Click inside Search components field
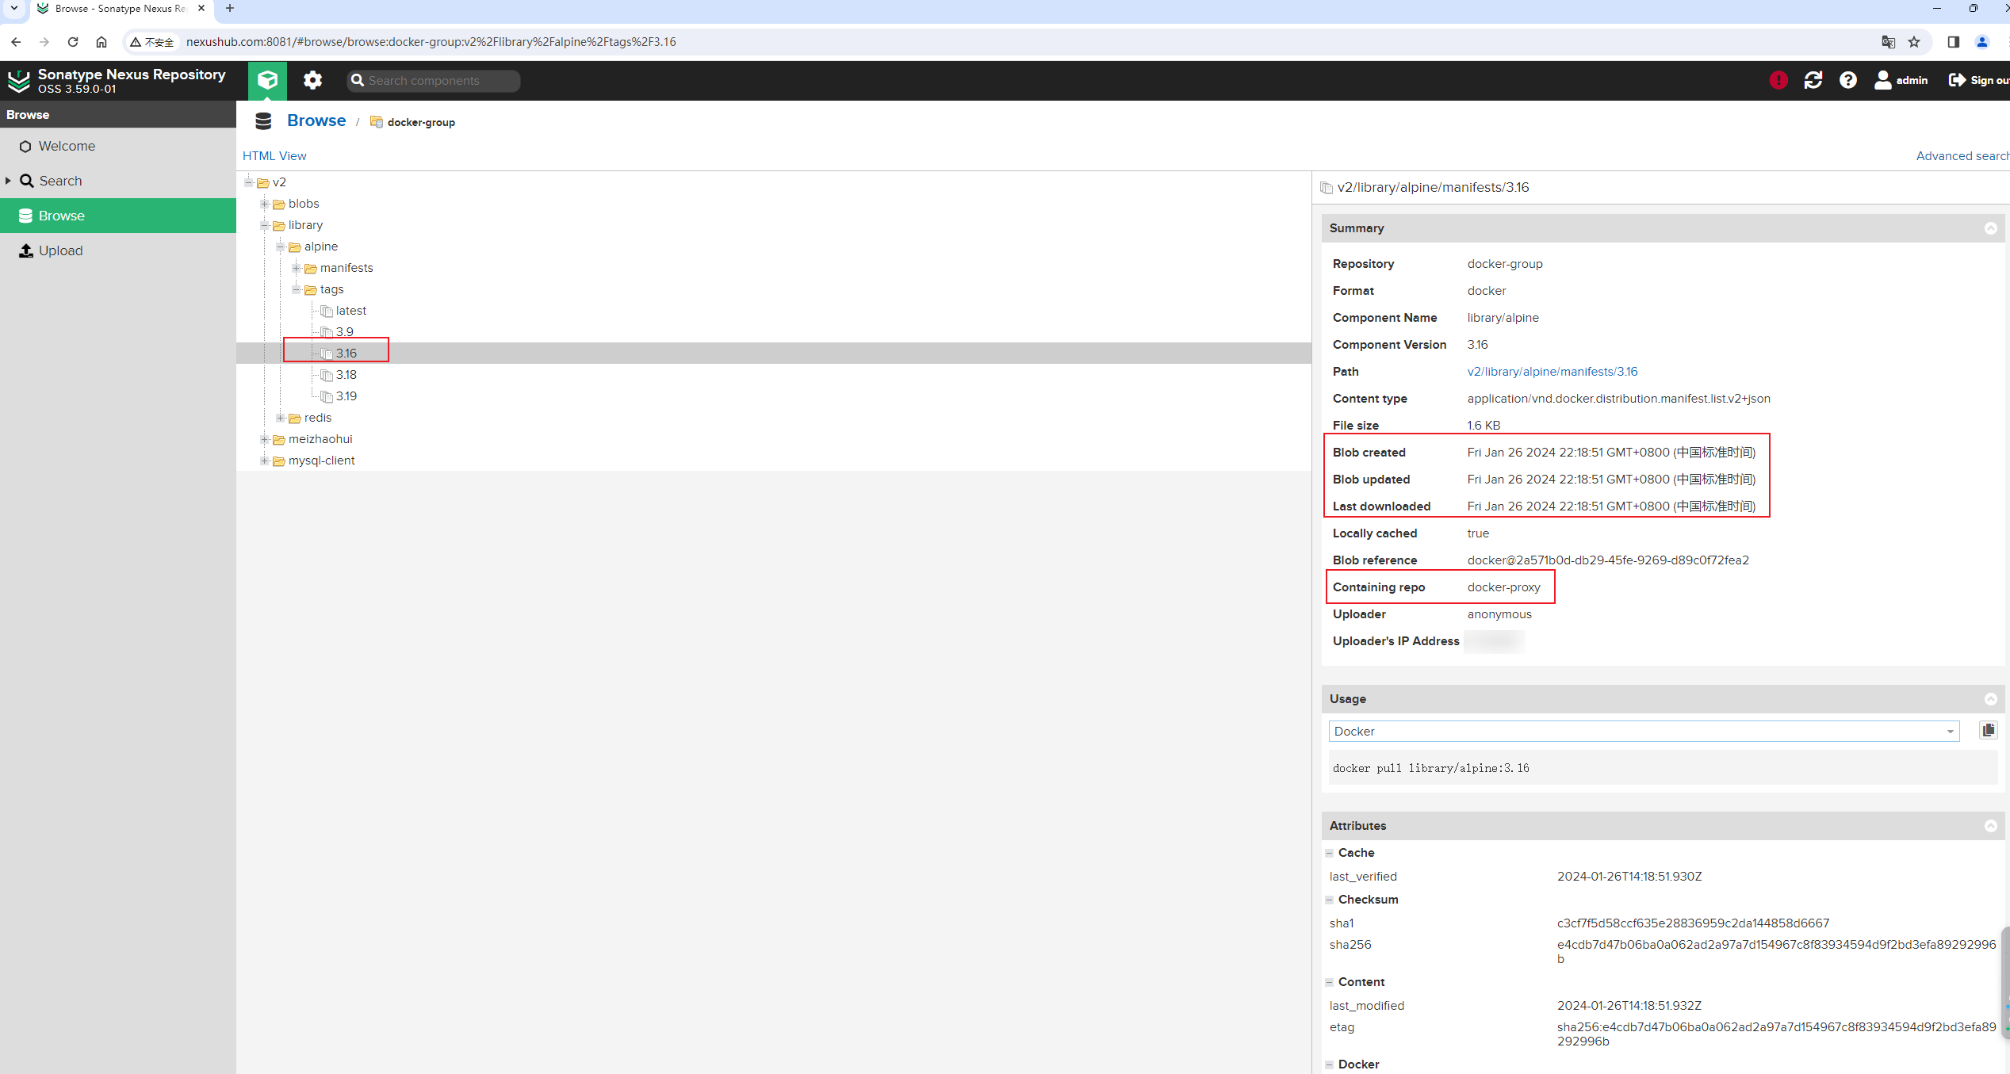The width and height of the screenshot is (2010, 1074). point(434,80)
